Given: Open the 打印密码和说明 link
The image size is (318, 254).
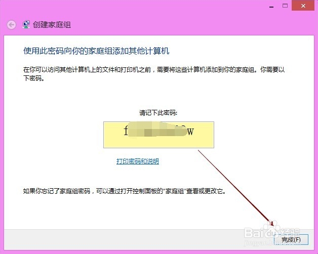Looking at the screenshot, I should tap(138, 161).
